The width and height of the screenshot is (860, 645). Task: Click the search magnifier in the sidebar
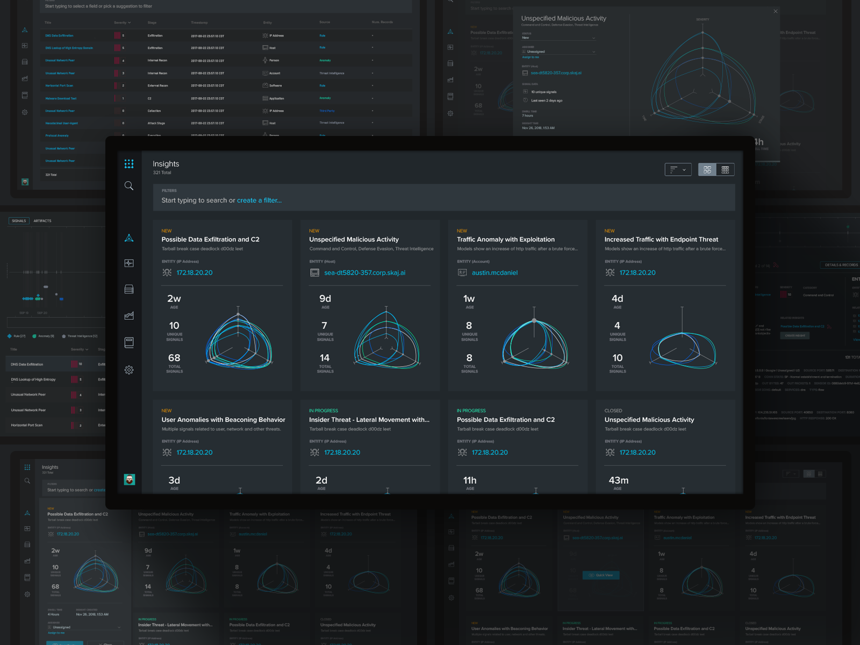[129, 186]
